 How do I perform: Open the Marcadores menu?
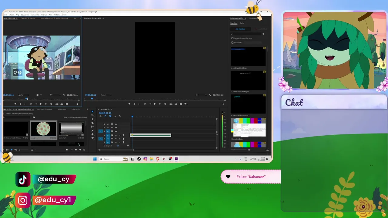pyautogui.click(x=35, y=15)
